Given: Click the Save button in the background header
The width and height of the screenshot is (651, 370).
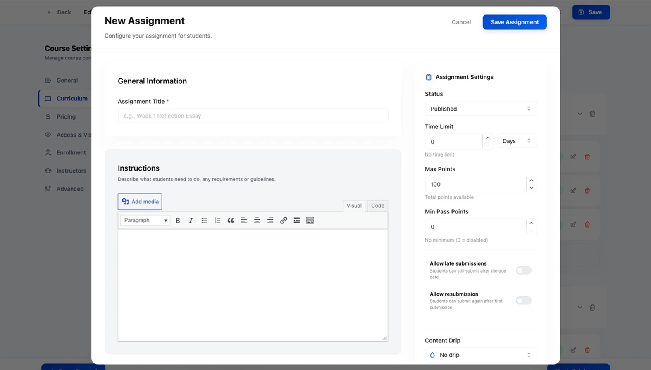Looking at the screenshot, I should pyautogui.click(x=591, y=12).
